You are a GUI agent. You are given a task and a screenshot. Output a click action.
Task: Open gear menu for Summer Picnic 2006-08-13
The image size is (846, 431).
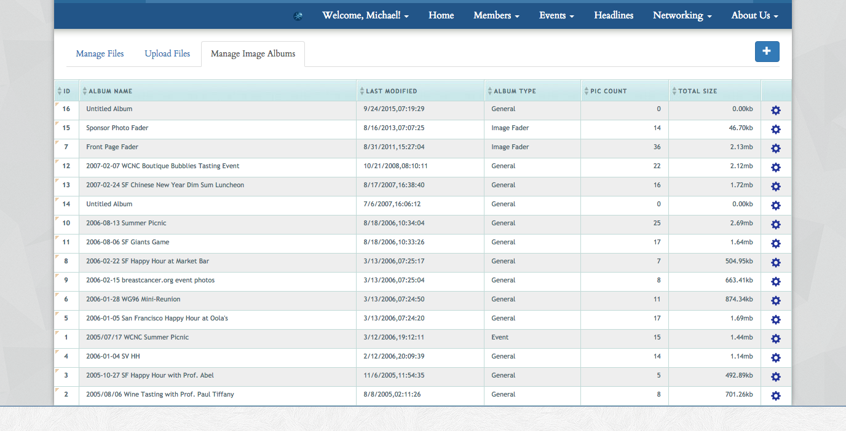click(x=776, y=225)
